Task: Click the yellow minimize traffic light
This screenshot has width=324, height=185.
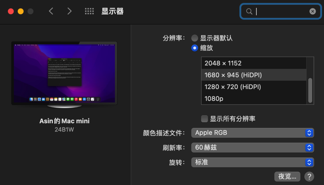Action: point(21,10)
